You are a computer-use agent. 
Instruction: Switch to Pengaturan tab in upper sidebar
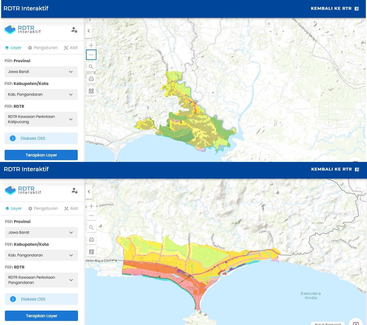(43, 48)
